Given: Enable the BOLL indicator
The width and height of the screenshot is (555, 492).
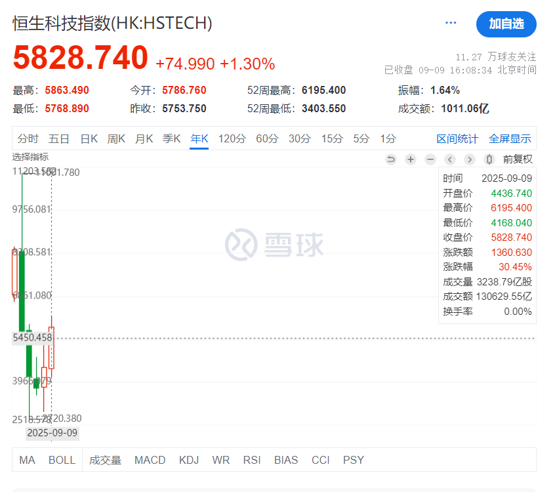Looking at the screenshot, I should pyautogui.click(x=62, y=460).
